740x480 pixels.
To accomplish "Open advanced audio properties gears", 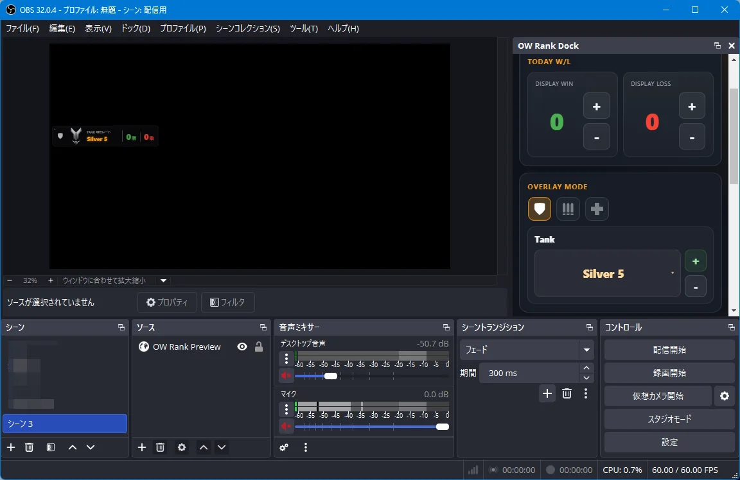I will (284, 447).
